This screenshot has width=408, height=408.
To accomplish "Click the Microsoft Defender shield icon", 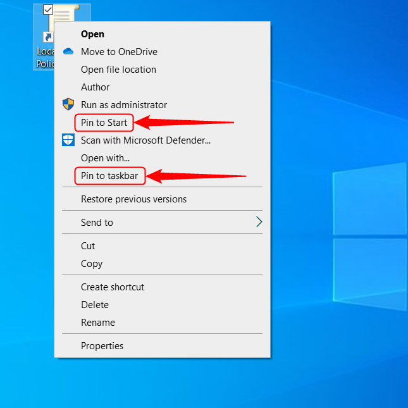I will (x=68, y=140).
